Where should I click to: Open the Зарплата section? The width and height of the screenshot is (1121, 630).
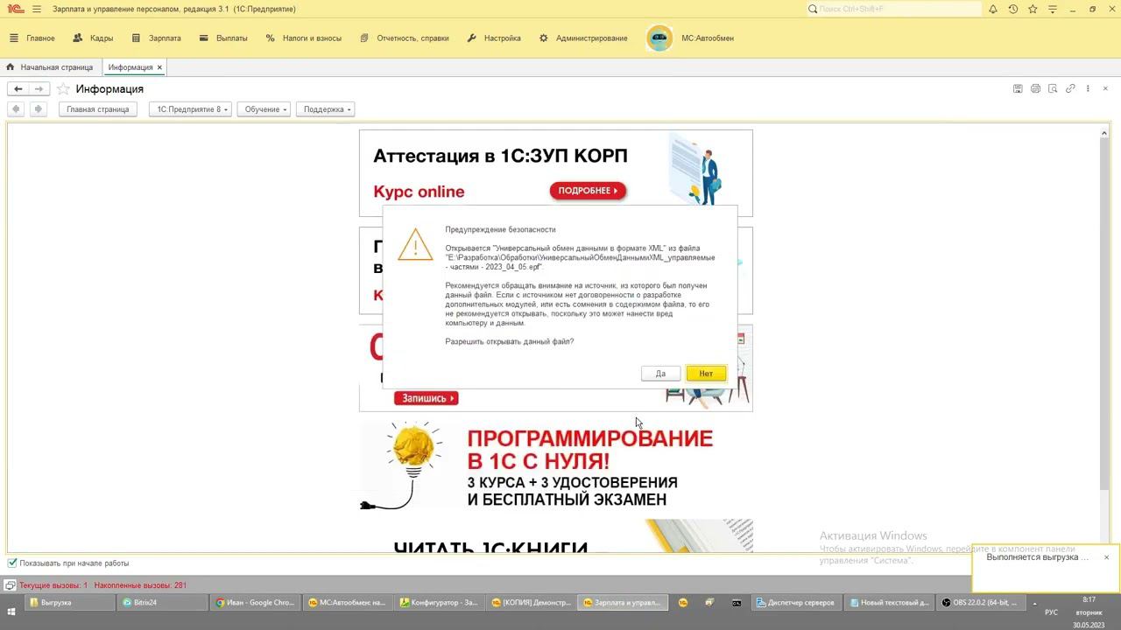coord(156,38)
